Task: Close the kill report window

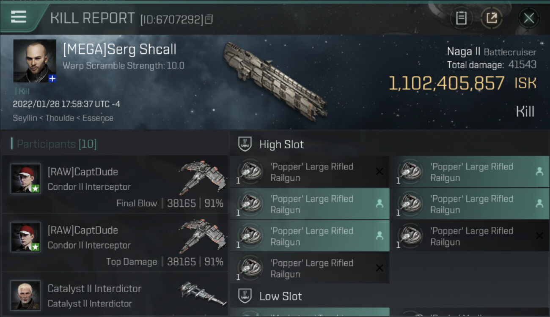Action: (528, 18)
